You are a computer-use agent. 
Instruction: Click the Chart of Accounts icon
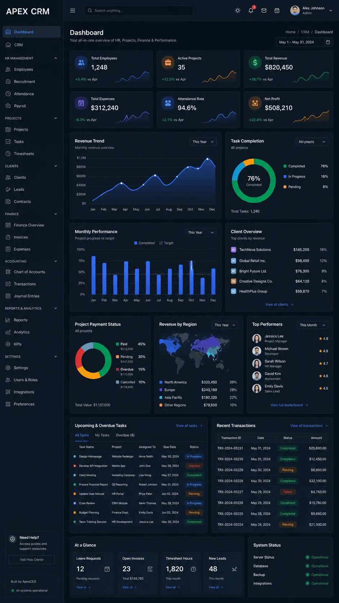pos(8,272)
